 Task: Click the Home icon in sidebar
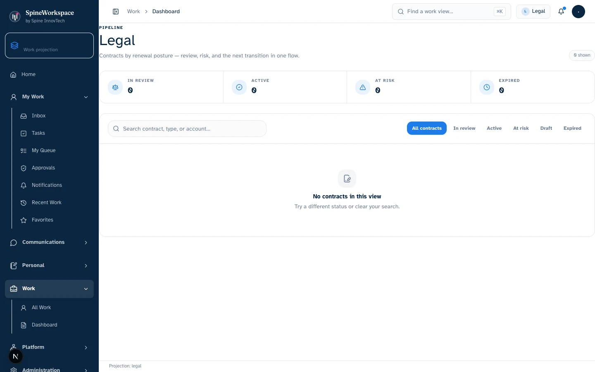pyautogui.click(x=13, y=75)
